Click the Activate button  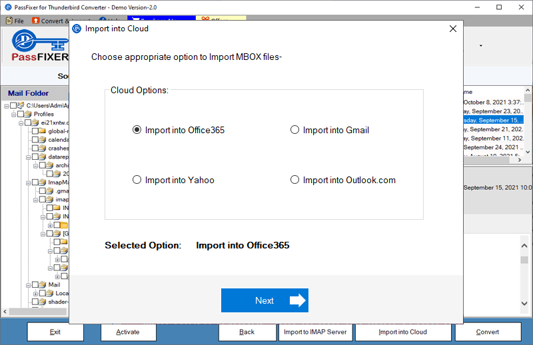128,332
